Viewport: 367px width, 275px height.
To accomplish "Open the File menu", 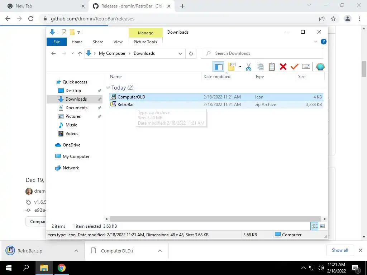I will (57, 42).
